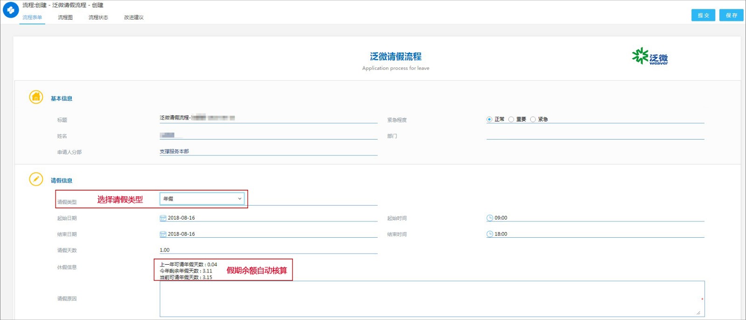Click the 支撑服务本部 branch text
Image resolution: width=746 pixels, height=320 pixels.
tap(174, 151)
